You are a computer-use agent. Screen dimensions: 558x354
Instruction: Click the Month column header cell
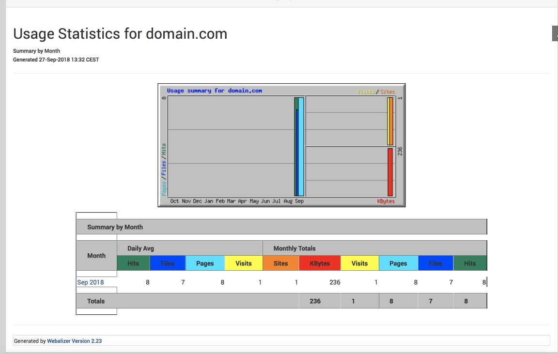(x=96, y=256)
